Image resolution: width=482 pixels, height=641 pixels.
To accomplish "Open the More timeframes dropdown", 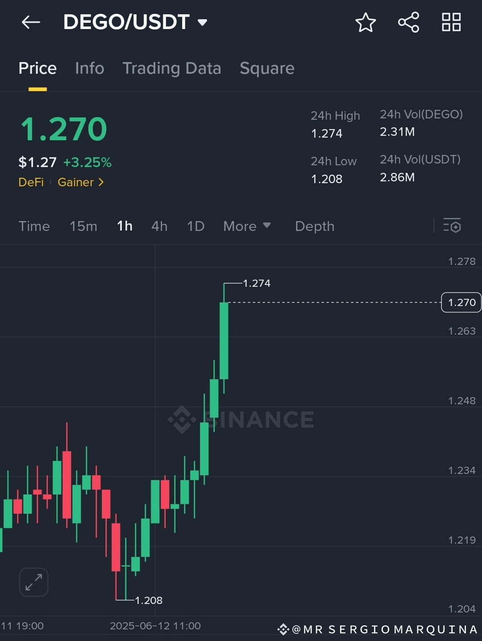I will (x=246, y=226).
